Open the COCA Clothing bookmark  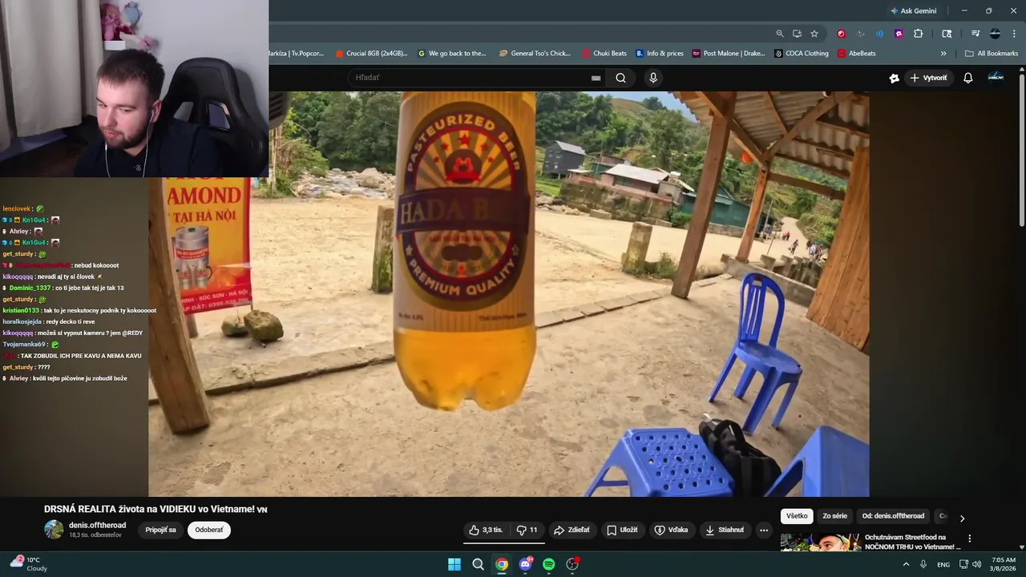(802, 54)
